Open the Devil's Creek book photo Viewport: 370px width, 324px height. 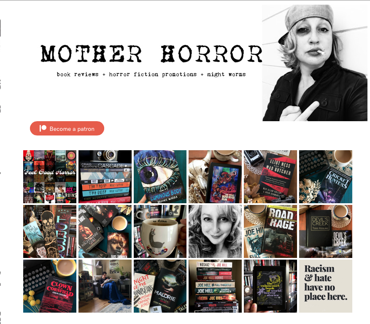326,231
